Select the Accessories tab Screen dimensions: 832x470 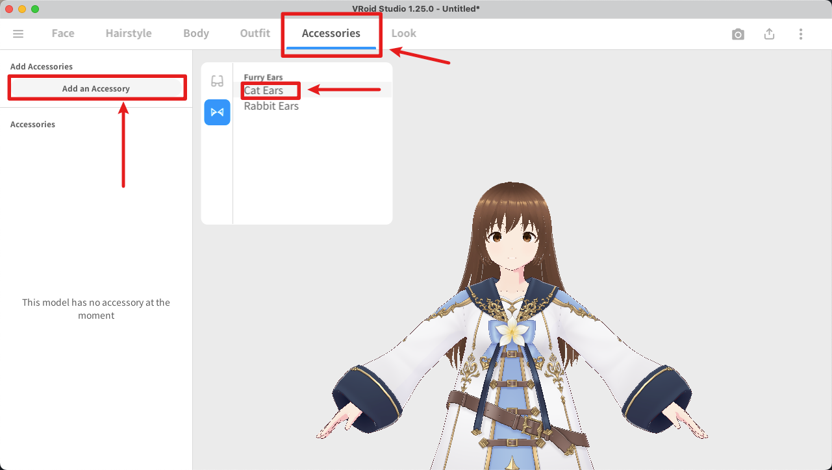pos(331,34)
